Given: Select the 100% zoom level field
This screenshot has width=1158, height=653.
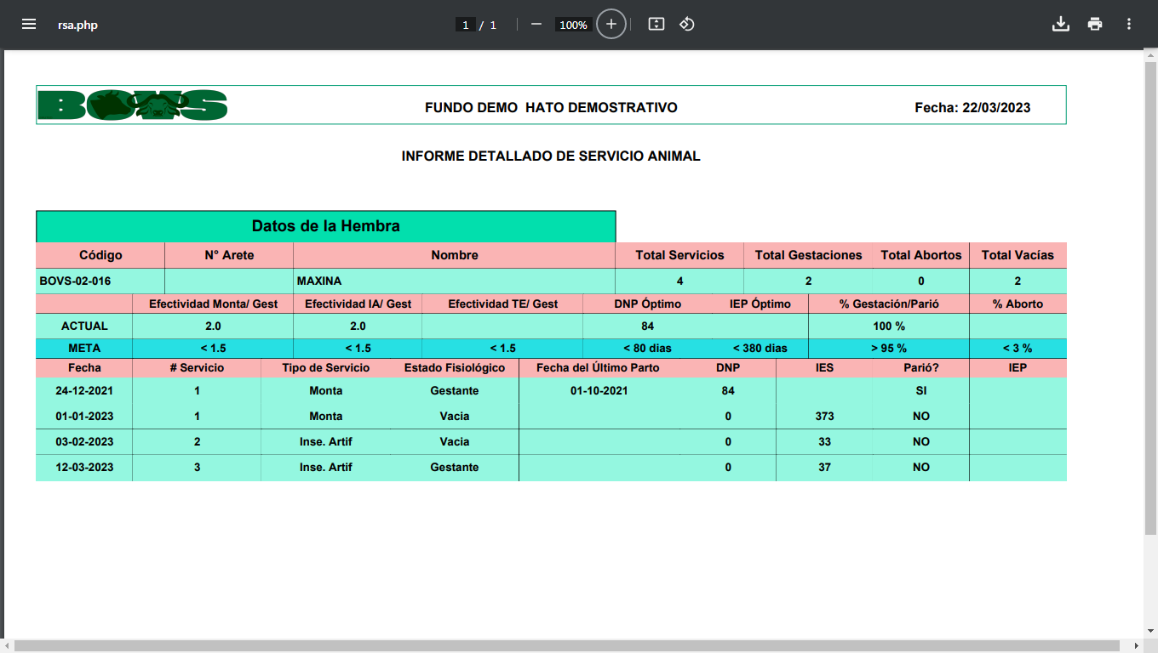Looking at the screenshot, I should tap(573, 26).
